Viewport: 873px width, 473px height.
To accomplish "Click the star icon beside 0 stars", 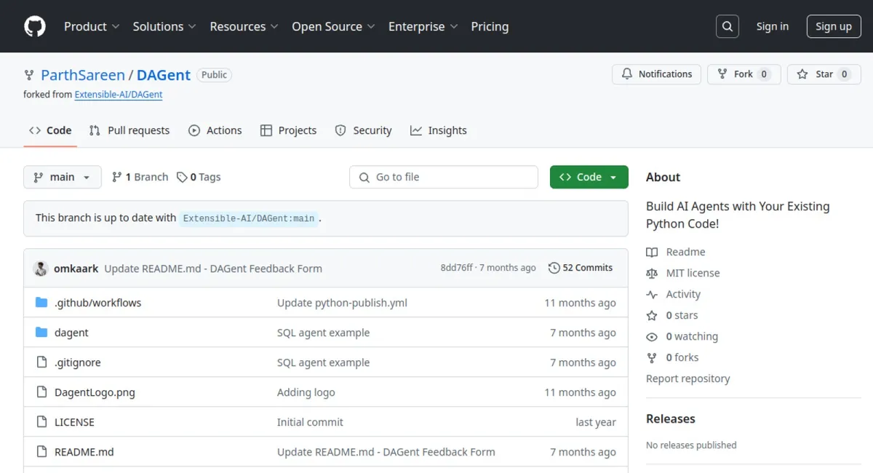I will tap(652, 315).
